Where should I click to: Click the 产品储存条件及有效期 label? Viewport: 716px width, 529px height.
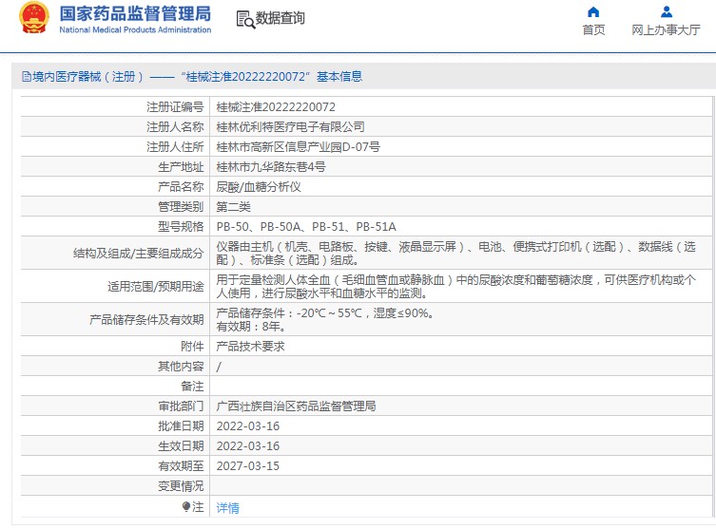click(x=146, y=320)
